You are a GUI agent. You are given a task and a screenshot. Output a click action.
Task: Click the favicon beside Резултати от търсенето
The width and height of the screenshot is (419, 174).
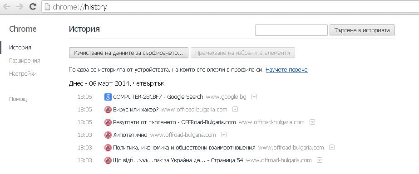pyautogui.click(x=108, y=122)
